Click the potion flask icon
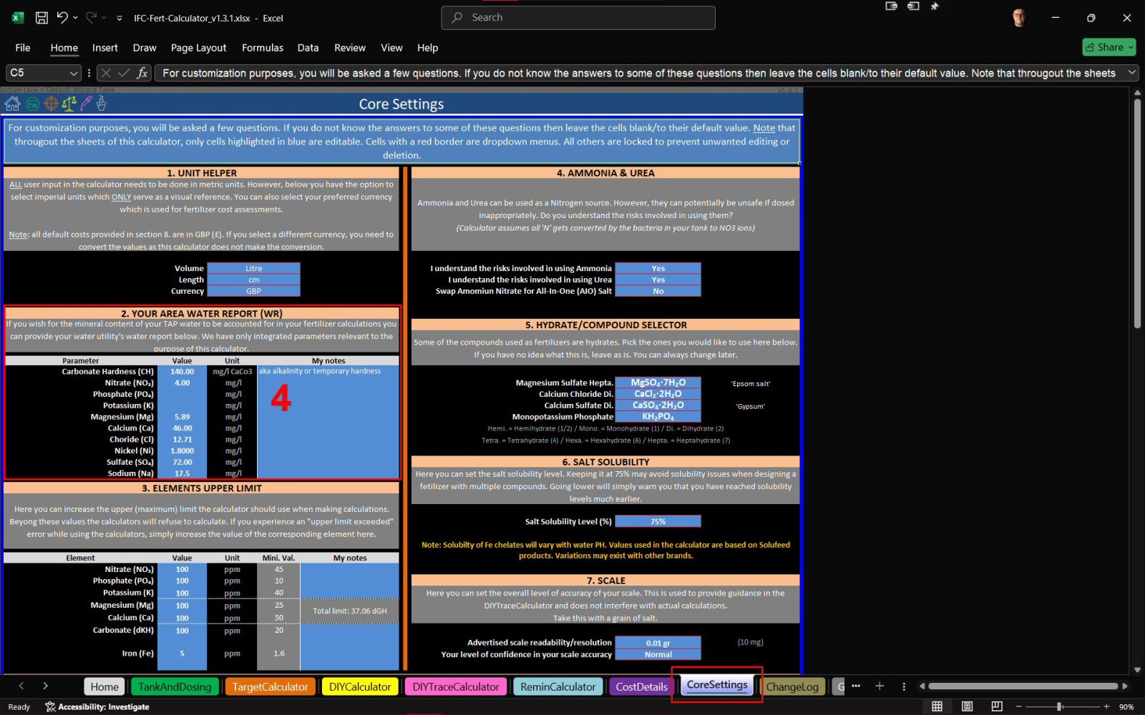 coord(102,104)
